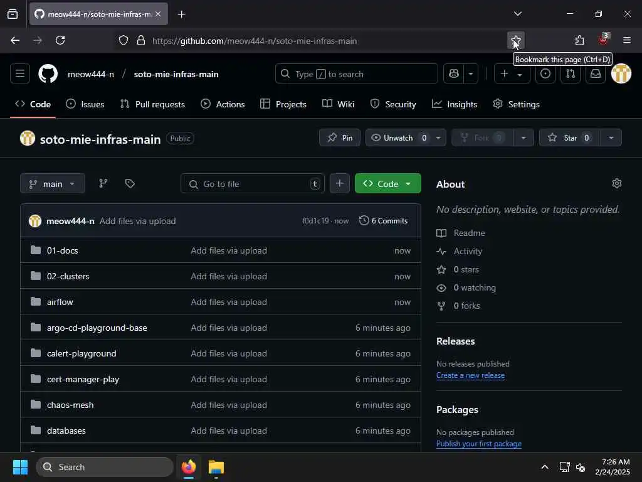Screen dimensions: 642x482
Task: Star this repository
Action: click(x=570, y=137)
